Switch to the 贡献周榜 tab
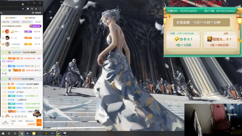This screenshot has height=136, width=242. point(15,22)
